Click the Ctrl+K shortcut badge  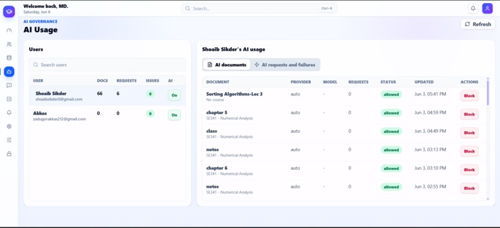tap(327, 9)
